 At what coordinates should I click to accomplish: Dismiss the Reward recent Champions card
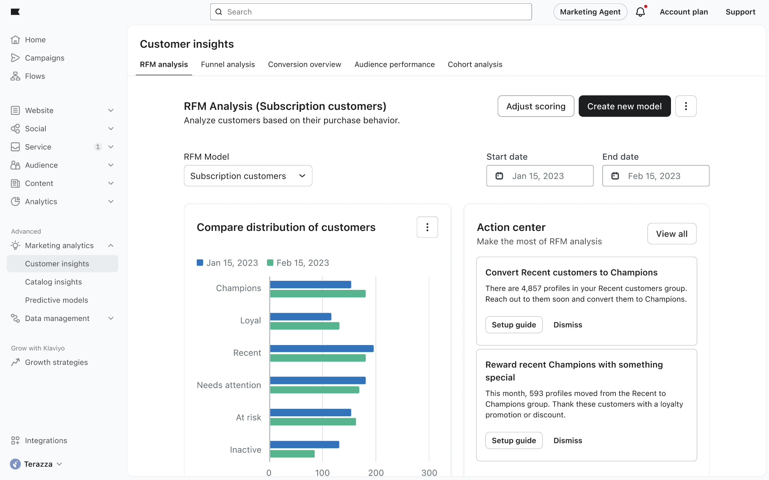coord(568,441)
